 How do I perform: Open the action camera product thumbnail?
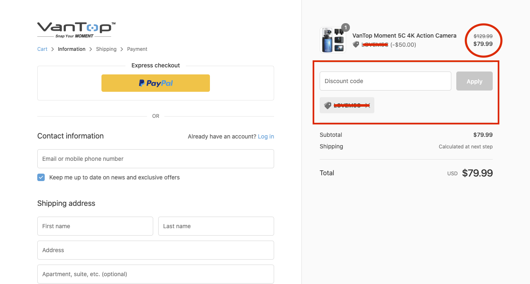point(333,40)
